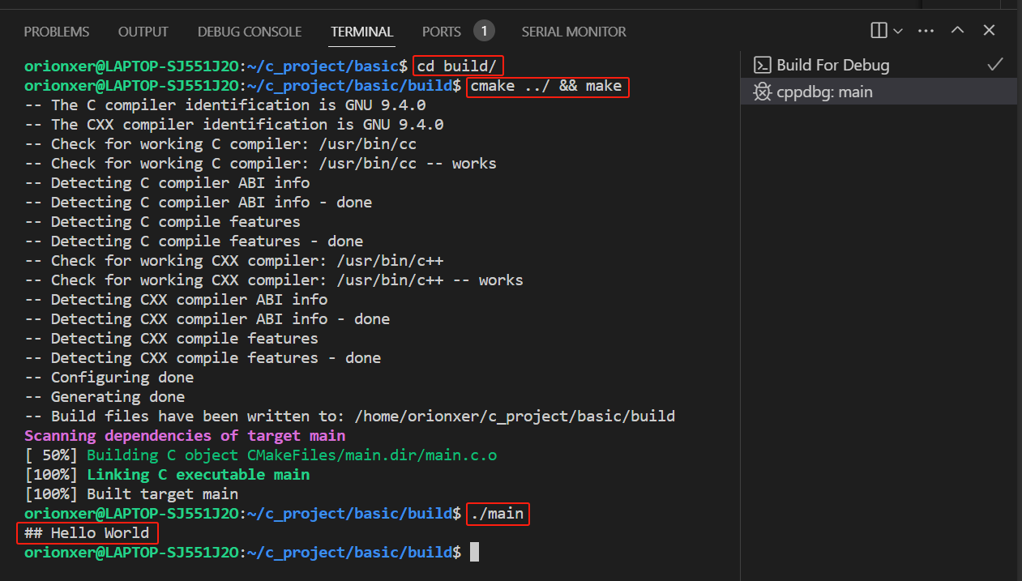Click the '[ 50%]' build progress marker
Screen dimensions: 1022x581
(51, 455)
